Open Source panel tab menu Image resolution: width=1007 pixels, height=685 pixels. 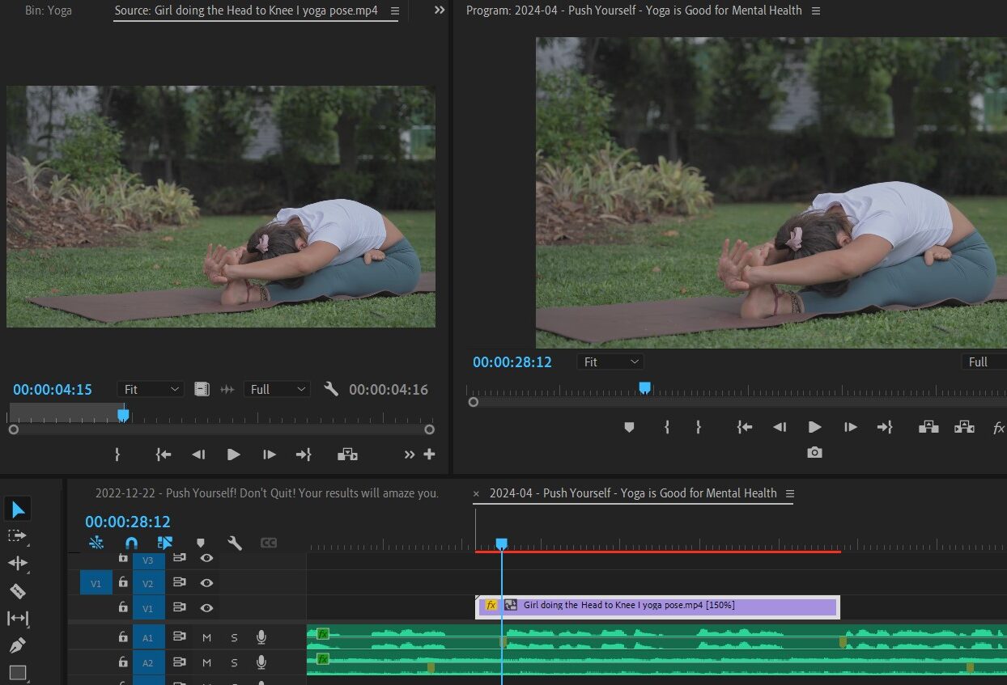coord(395,11)
